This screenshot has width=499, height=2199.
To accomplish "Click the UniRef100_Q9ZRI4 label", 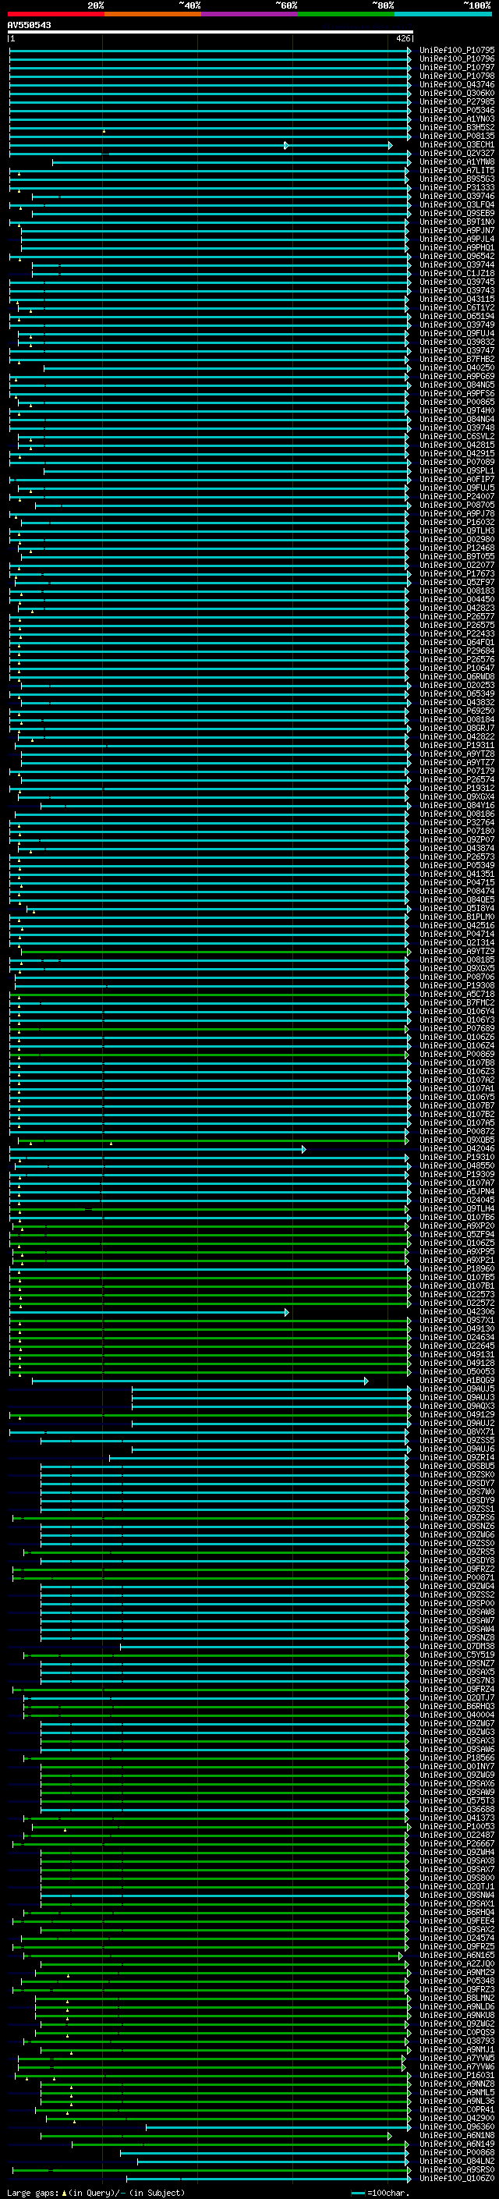I will click(x=457, y=1457).
